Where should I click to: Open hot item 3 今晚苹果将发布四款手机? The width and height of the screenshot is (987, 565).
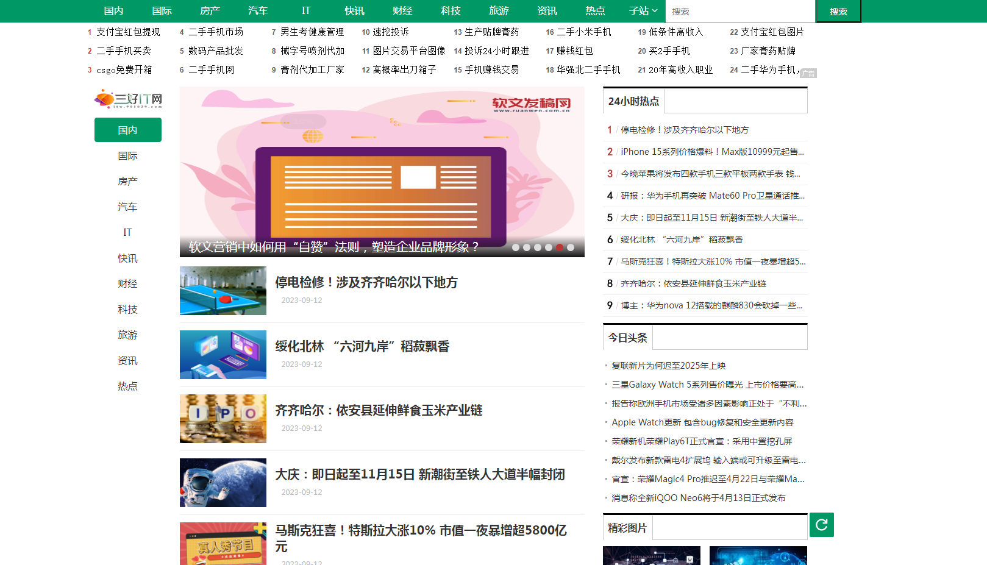click(710, 174)
